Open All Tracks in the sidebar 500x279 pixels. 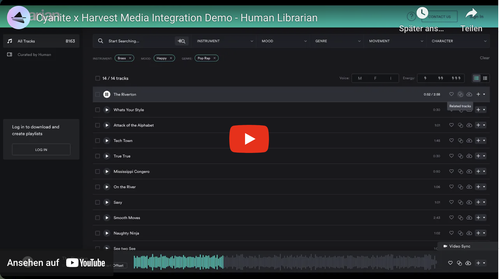41,41
